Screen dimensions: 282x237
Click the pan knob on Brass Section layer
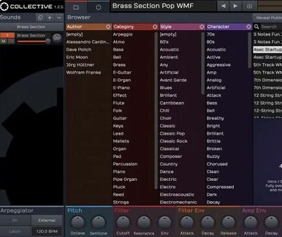coord(57,38)
